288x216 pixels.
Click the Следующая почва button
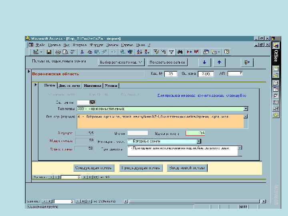94,168
